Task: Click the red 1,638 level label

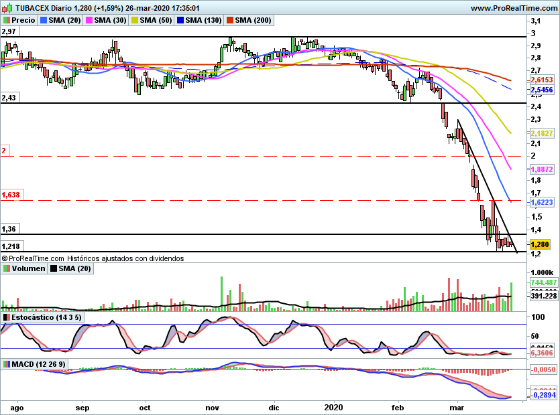Action: (11, 195)
